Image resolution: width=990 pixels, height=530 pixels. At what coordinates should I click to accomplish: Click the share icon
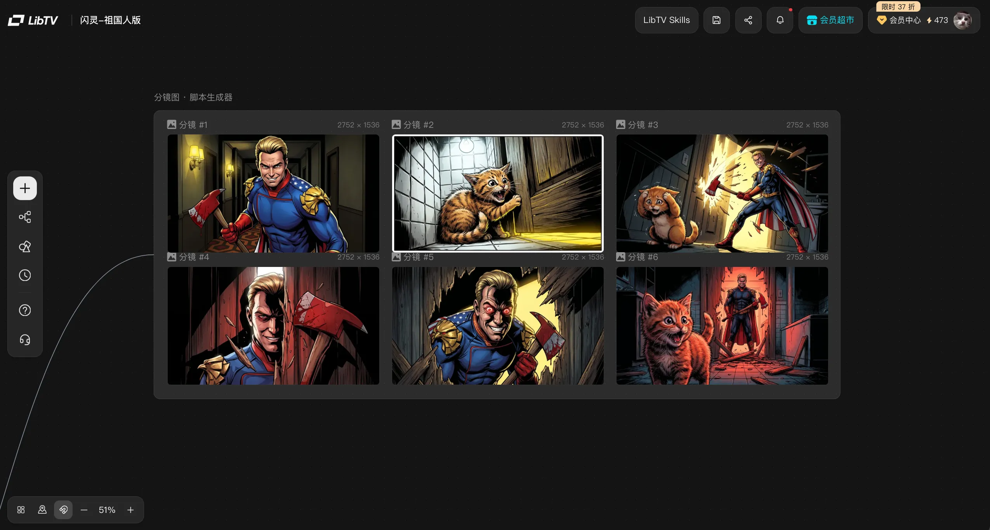[x=748, y=20]
